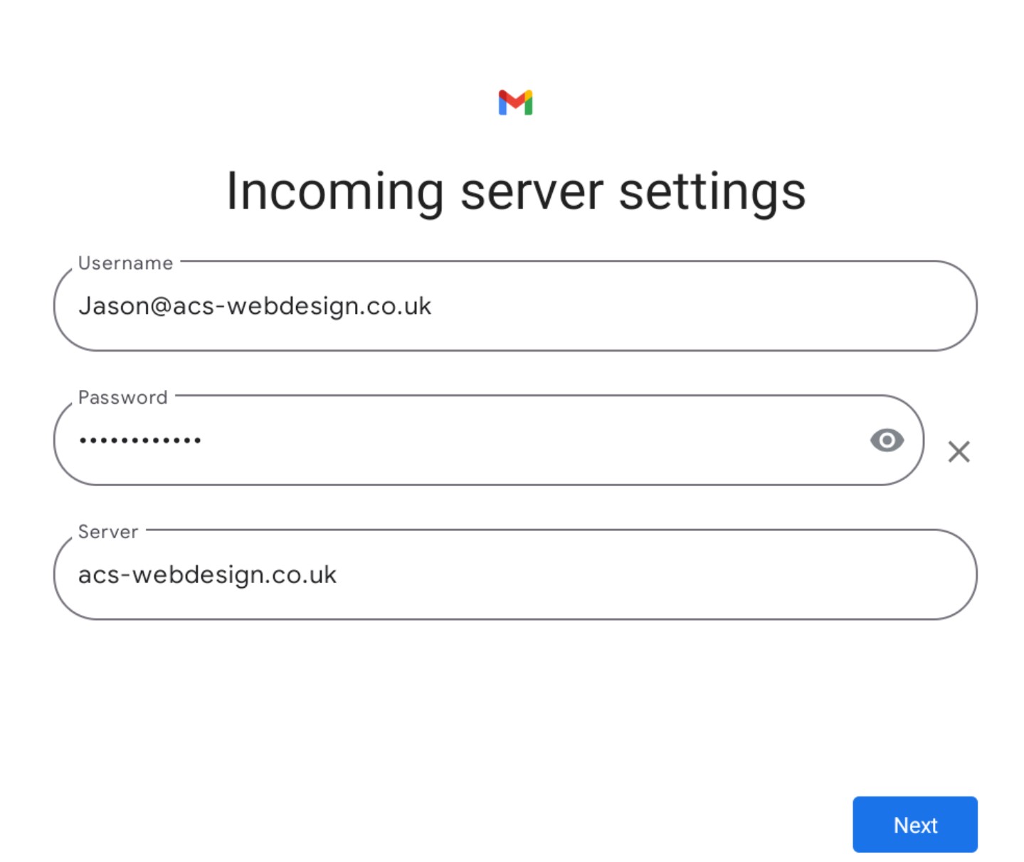Select the Server field label

108,532
